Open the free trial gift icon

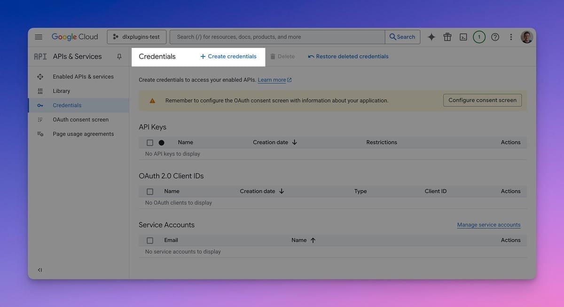tap(447, 37)
